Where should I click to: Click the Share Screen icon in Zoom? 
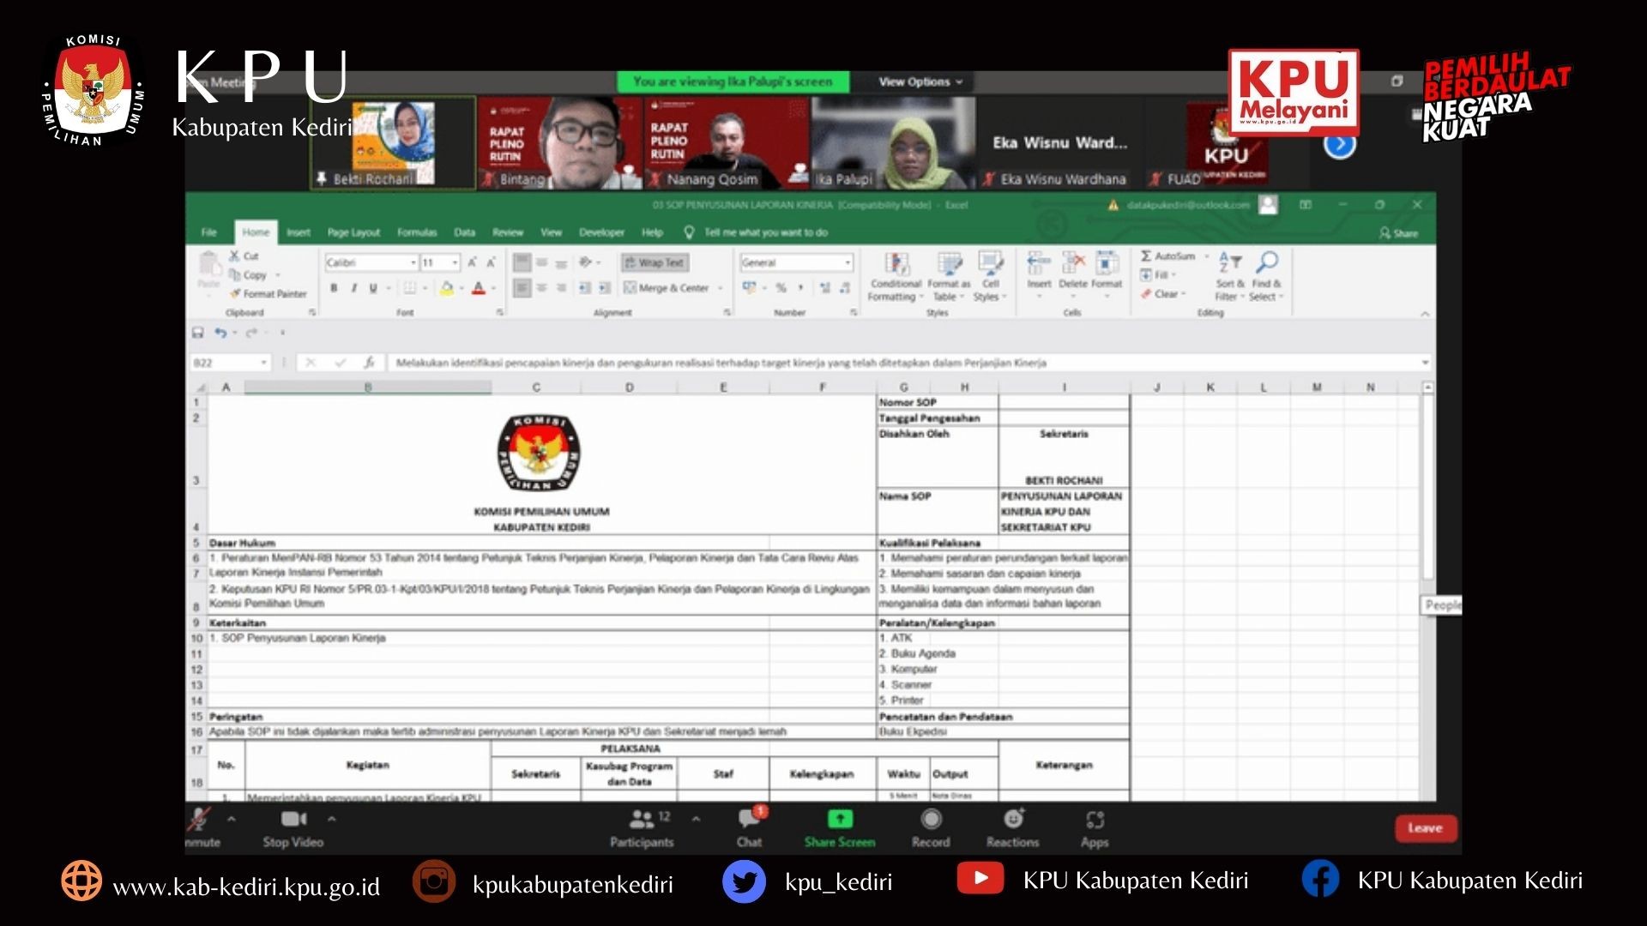(x=839, y=820)
